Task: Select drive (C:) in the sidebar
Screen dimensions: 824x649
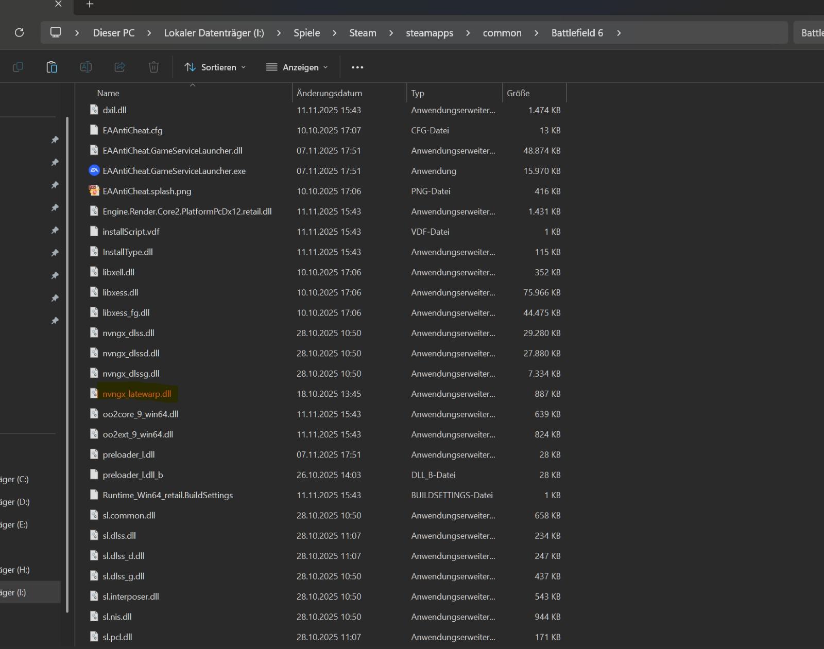Action: point(14,479)
